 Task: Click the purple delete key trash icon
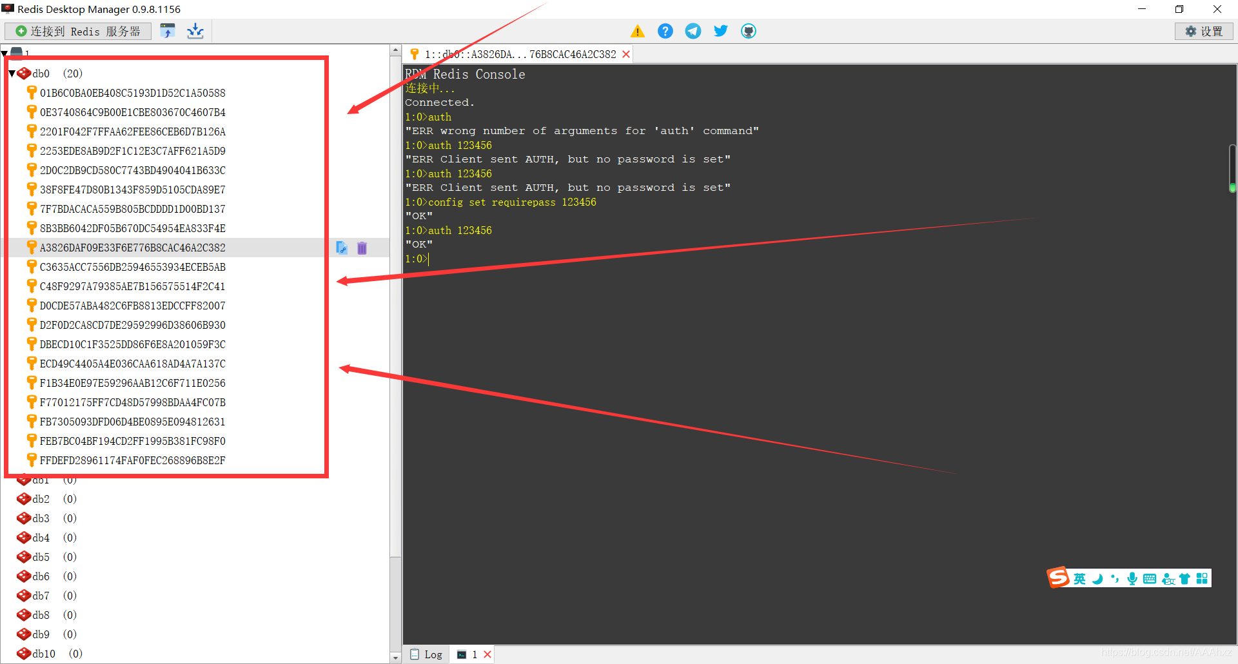[362, 248]
